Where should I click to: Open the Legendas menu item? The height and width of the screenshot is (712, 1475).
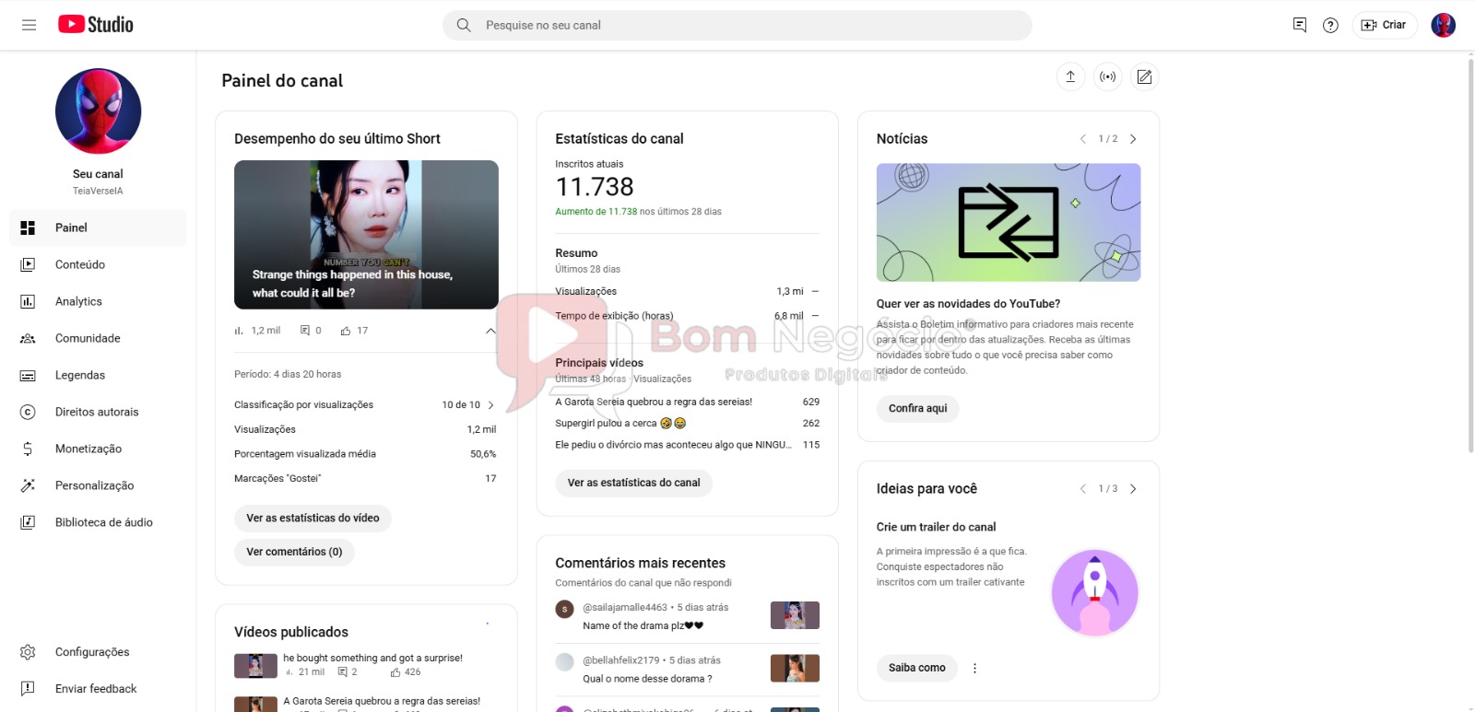coord(98,375)
